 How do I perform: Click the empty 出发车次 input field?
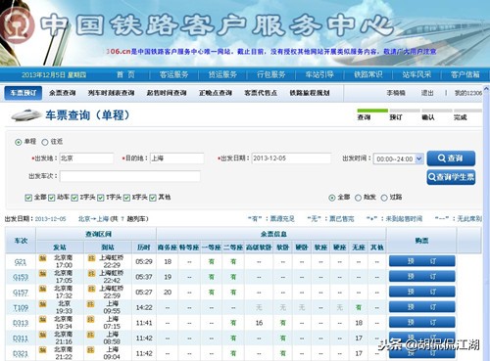click(x=129, y=176)
